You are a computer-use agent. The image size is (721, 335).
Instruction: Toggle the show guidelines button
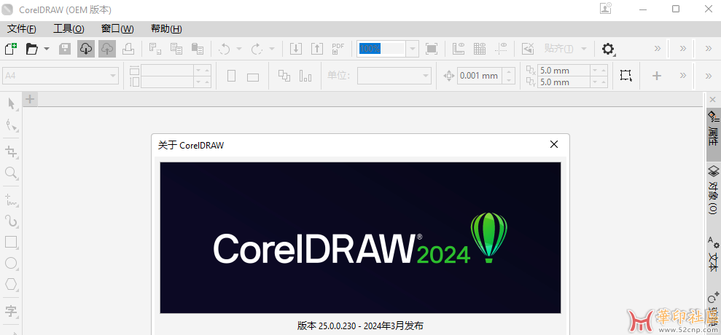[501, 49]
